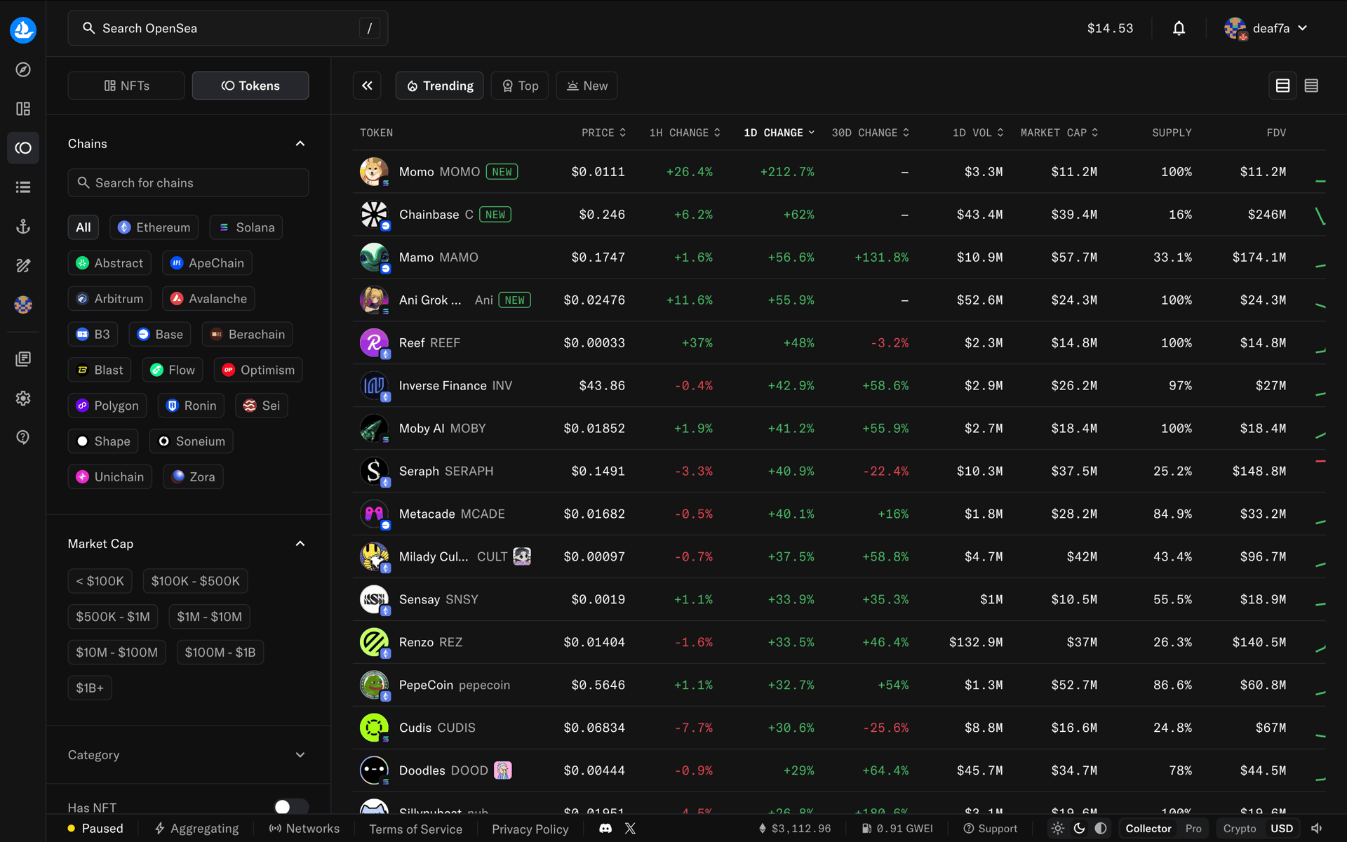
Task: Filter by the Base chain
Action: pos(160,334)
